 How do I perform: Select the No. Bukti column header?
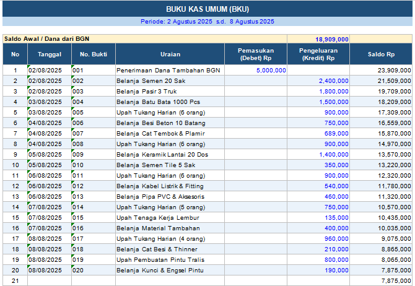pyautogui.click(x=94, y=54)
